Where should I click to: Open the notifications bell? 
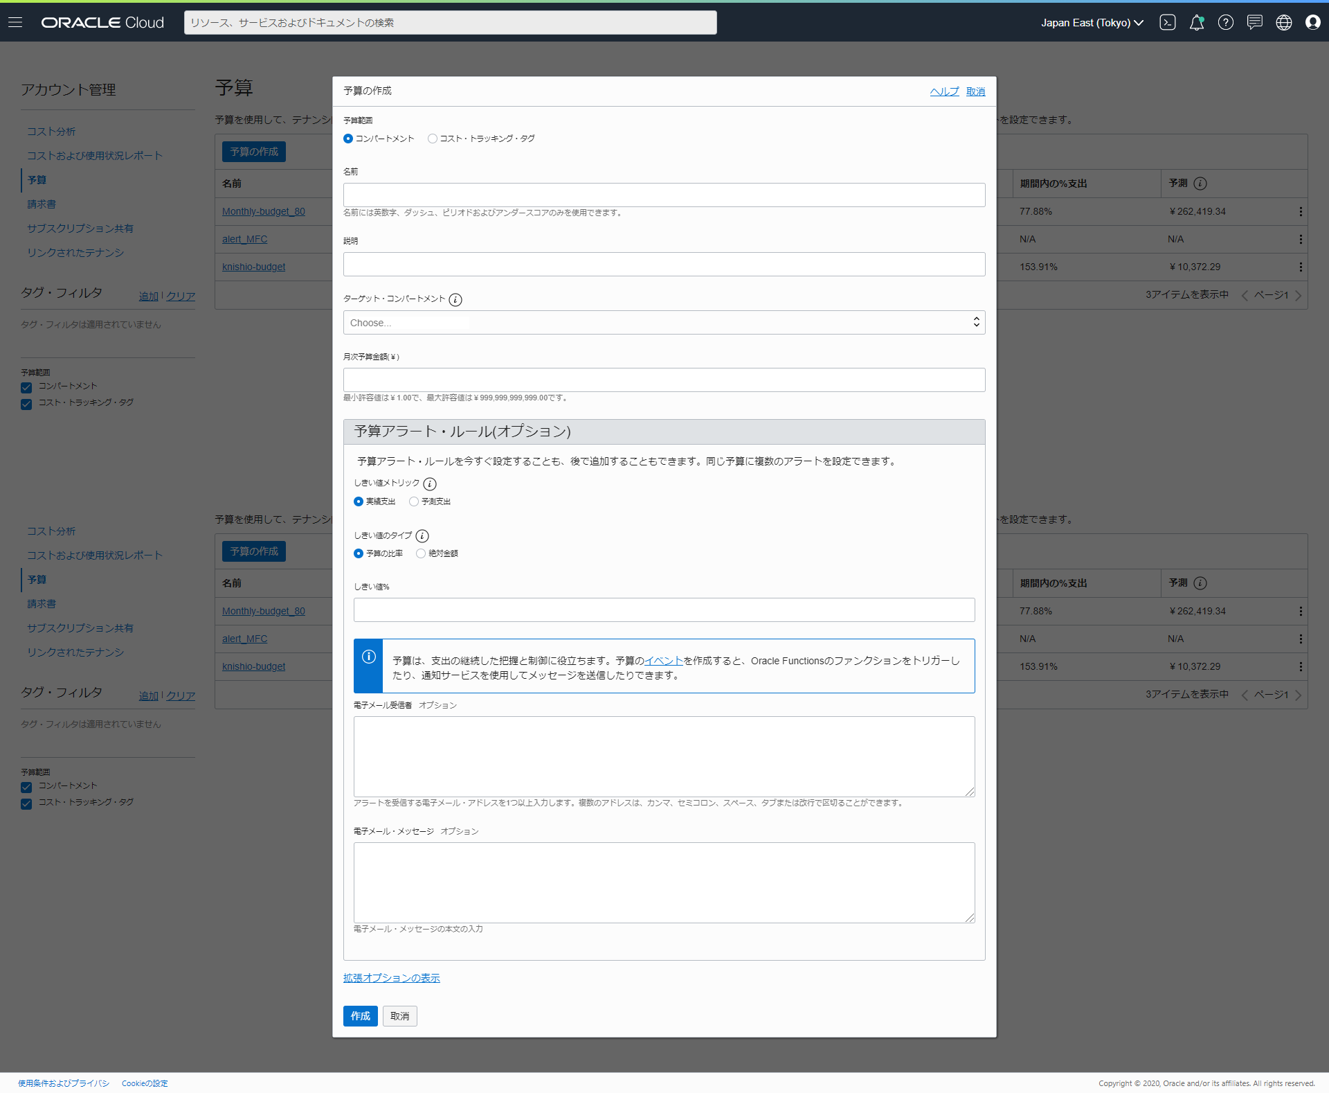1196,22
